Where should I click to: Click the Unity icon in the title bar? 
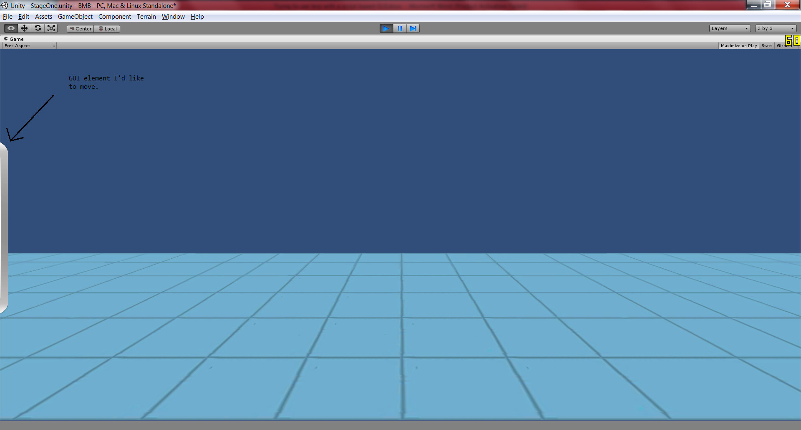[4, 5]
